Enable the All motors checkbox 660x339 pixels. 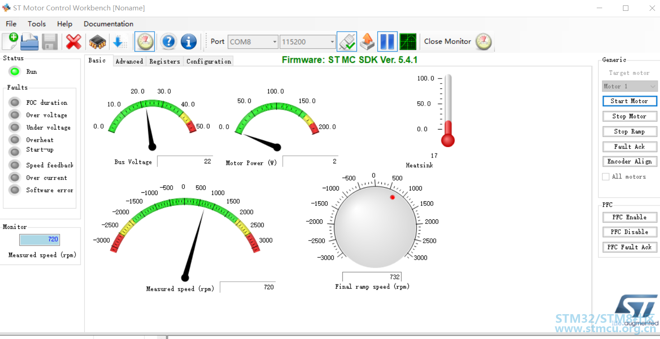click(606, 176)
